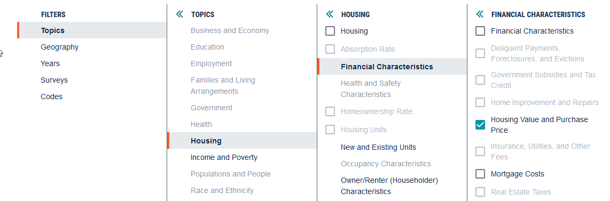
Task: Select the Housing topic
Action: click(x=242, y=140)
